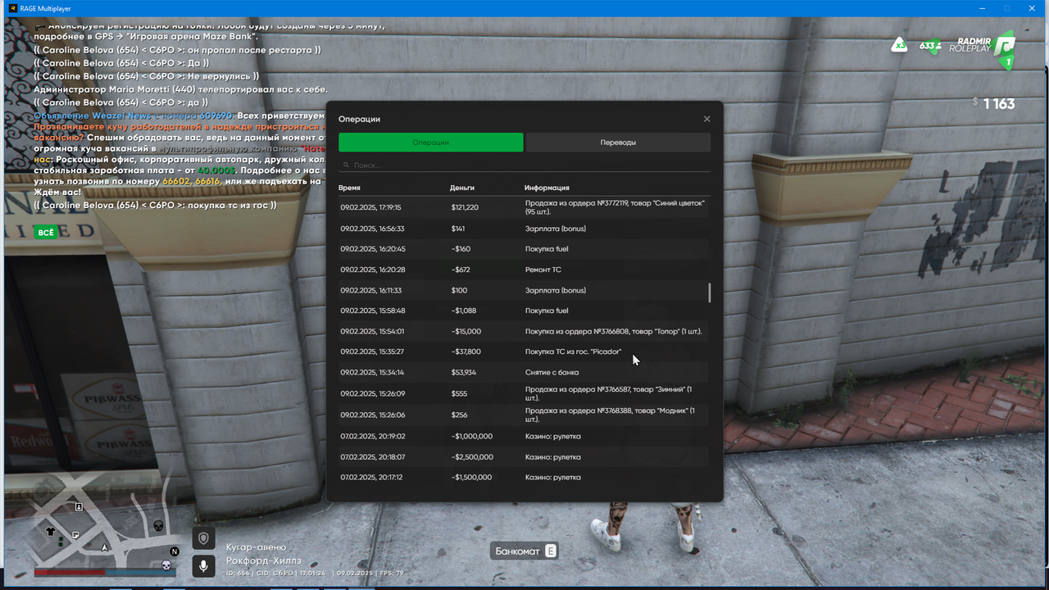Switch to the Переводы tab

click(618, 143)
